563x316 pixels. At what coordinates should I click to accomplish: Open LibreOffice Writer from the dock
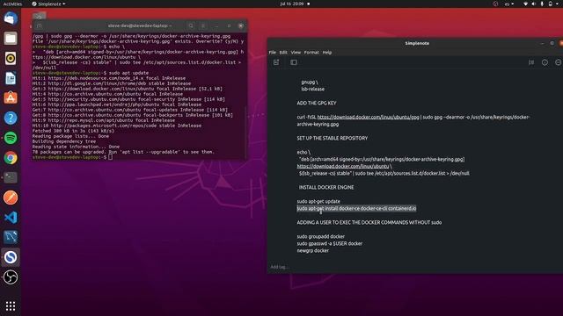point(11,78)
